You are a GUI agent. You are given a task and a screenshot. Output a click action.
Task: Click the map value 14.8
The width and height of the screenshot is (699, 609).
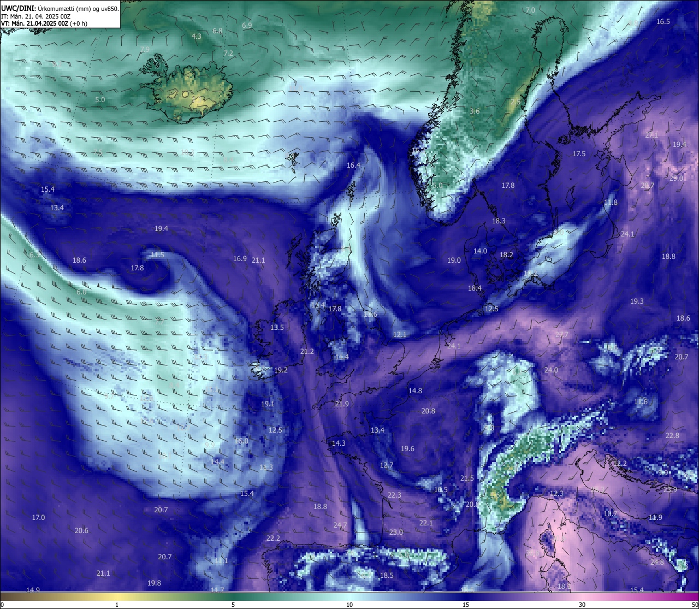click(415, 391)
